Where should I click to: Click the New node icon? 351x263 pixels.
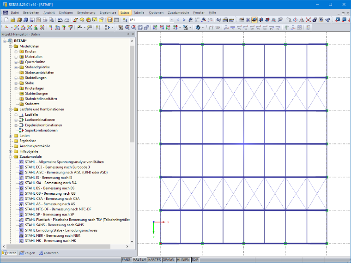click(x=6, y=28)
